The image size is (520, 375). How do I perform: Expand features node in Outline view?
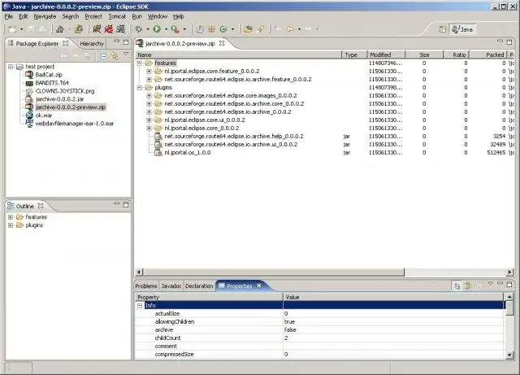pyautogui.click(x=11, y=217)
